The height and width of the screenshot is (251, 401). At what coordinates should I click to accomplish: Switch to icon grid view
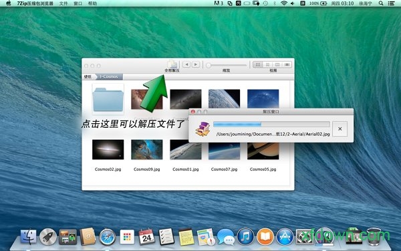click(258, 64)
